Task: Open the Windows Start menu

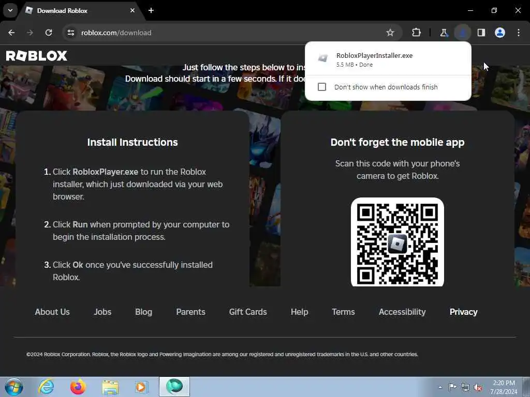Action: click(13, 387)
